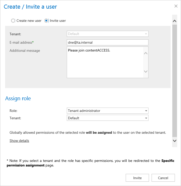This screenshot has width=181, height=186.
Task: Select the Create new user radio button
Action: click(x=13, y=21)
